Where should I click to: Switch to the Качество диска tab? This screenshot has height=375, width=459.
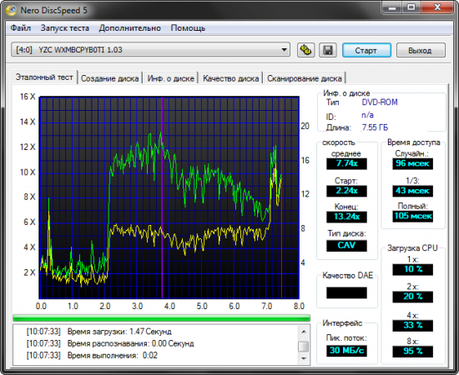[230, 78]
